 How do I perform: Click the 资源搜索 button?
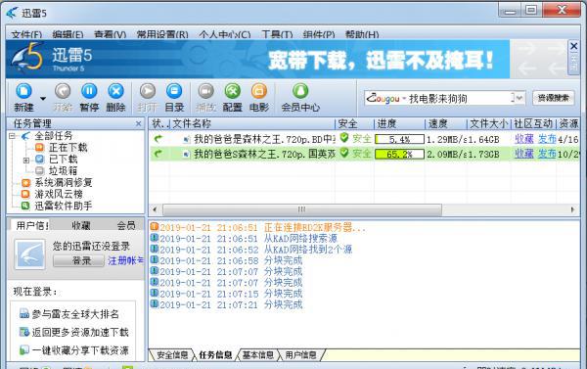(x=554, y=98)
